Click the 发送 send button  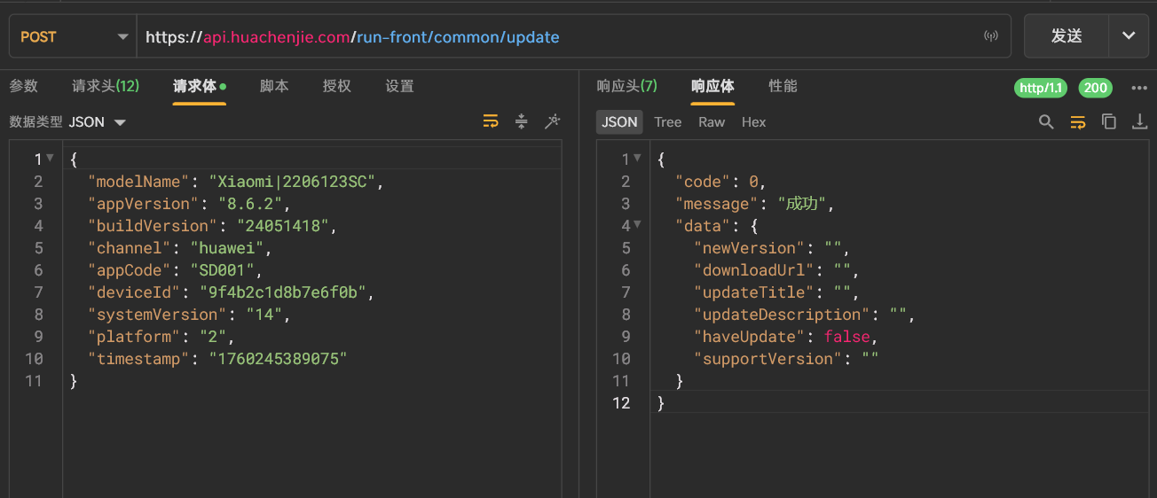[x=1066, y=36]
